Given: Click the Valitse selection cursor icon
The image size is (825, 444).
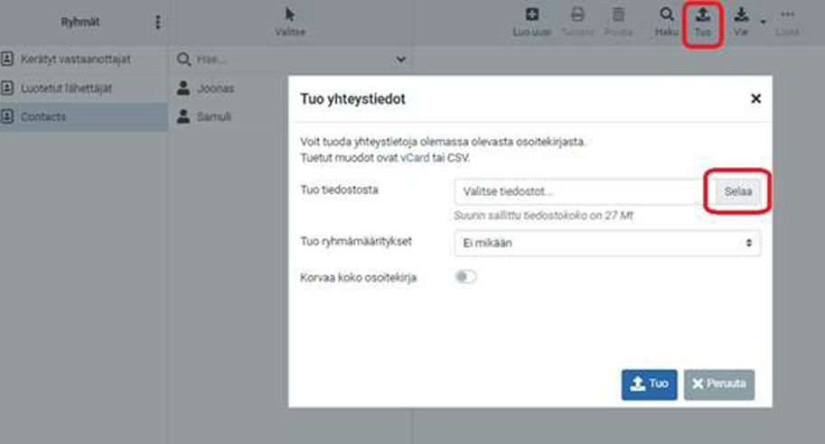Looking at the screenshot, I should [x=290, y=15].
